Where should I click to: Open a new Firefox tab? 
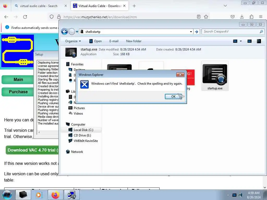[134, 6]
